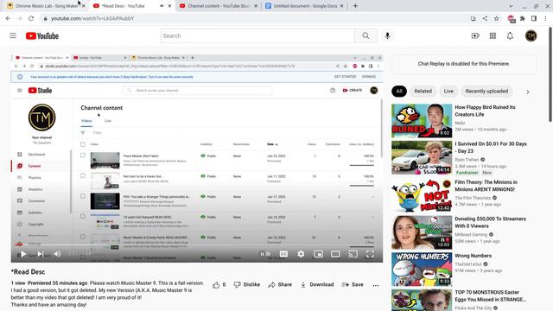Click into the YouTube search field
The height and width of the screenshot is (311, 553).
(257, 35)
